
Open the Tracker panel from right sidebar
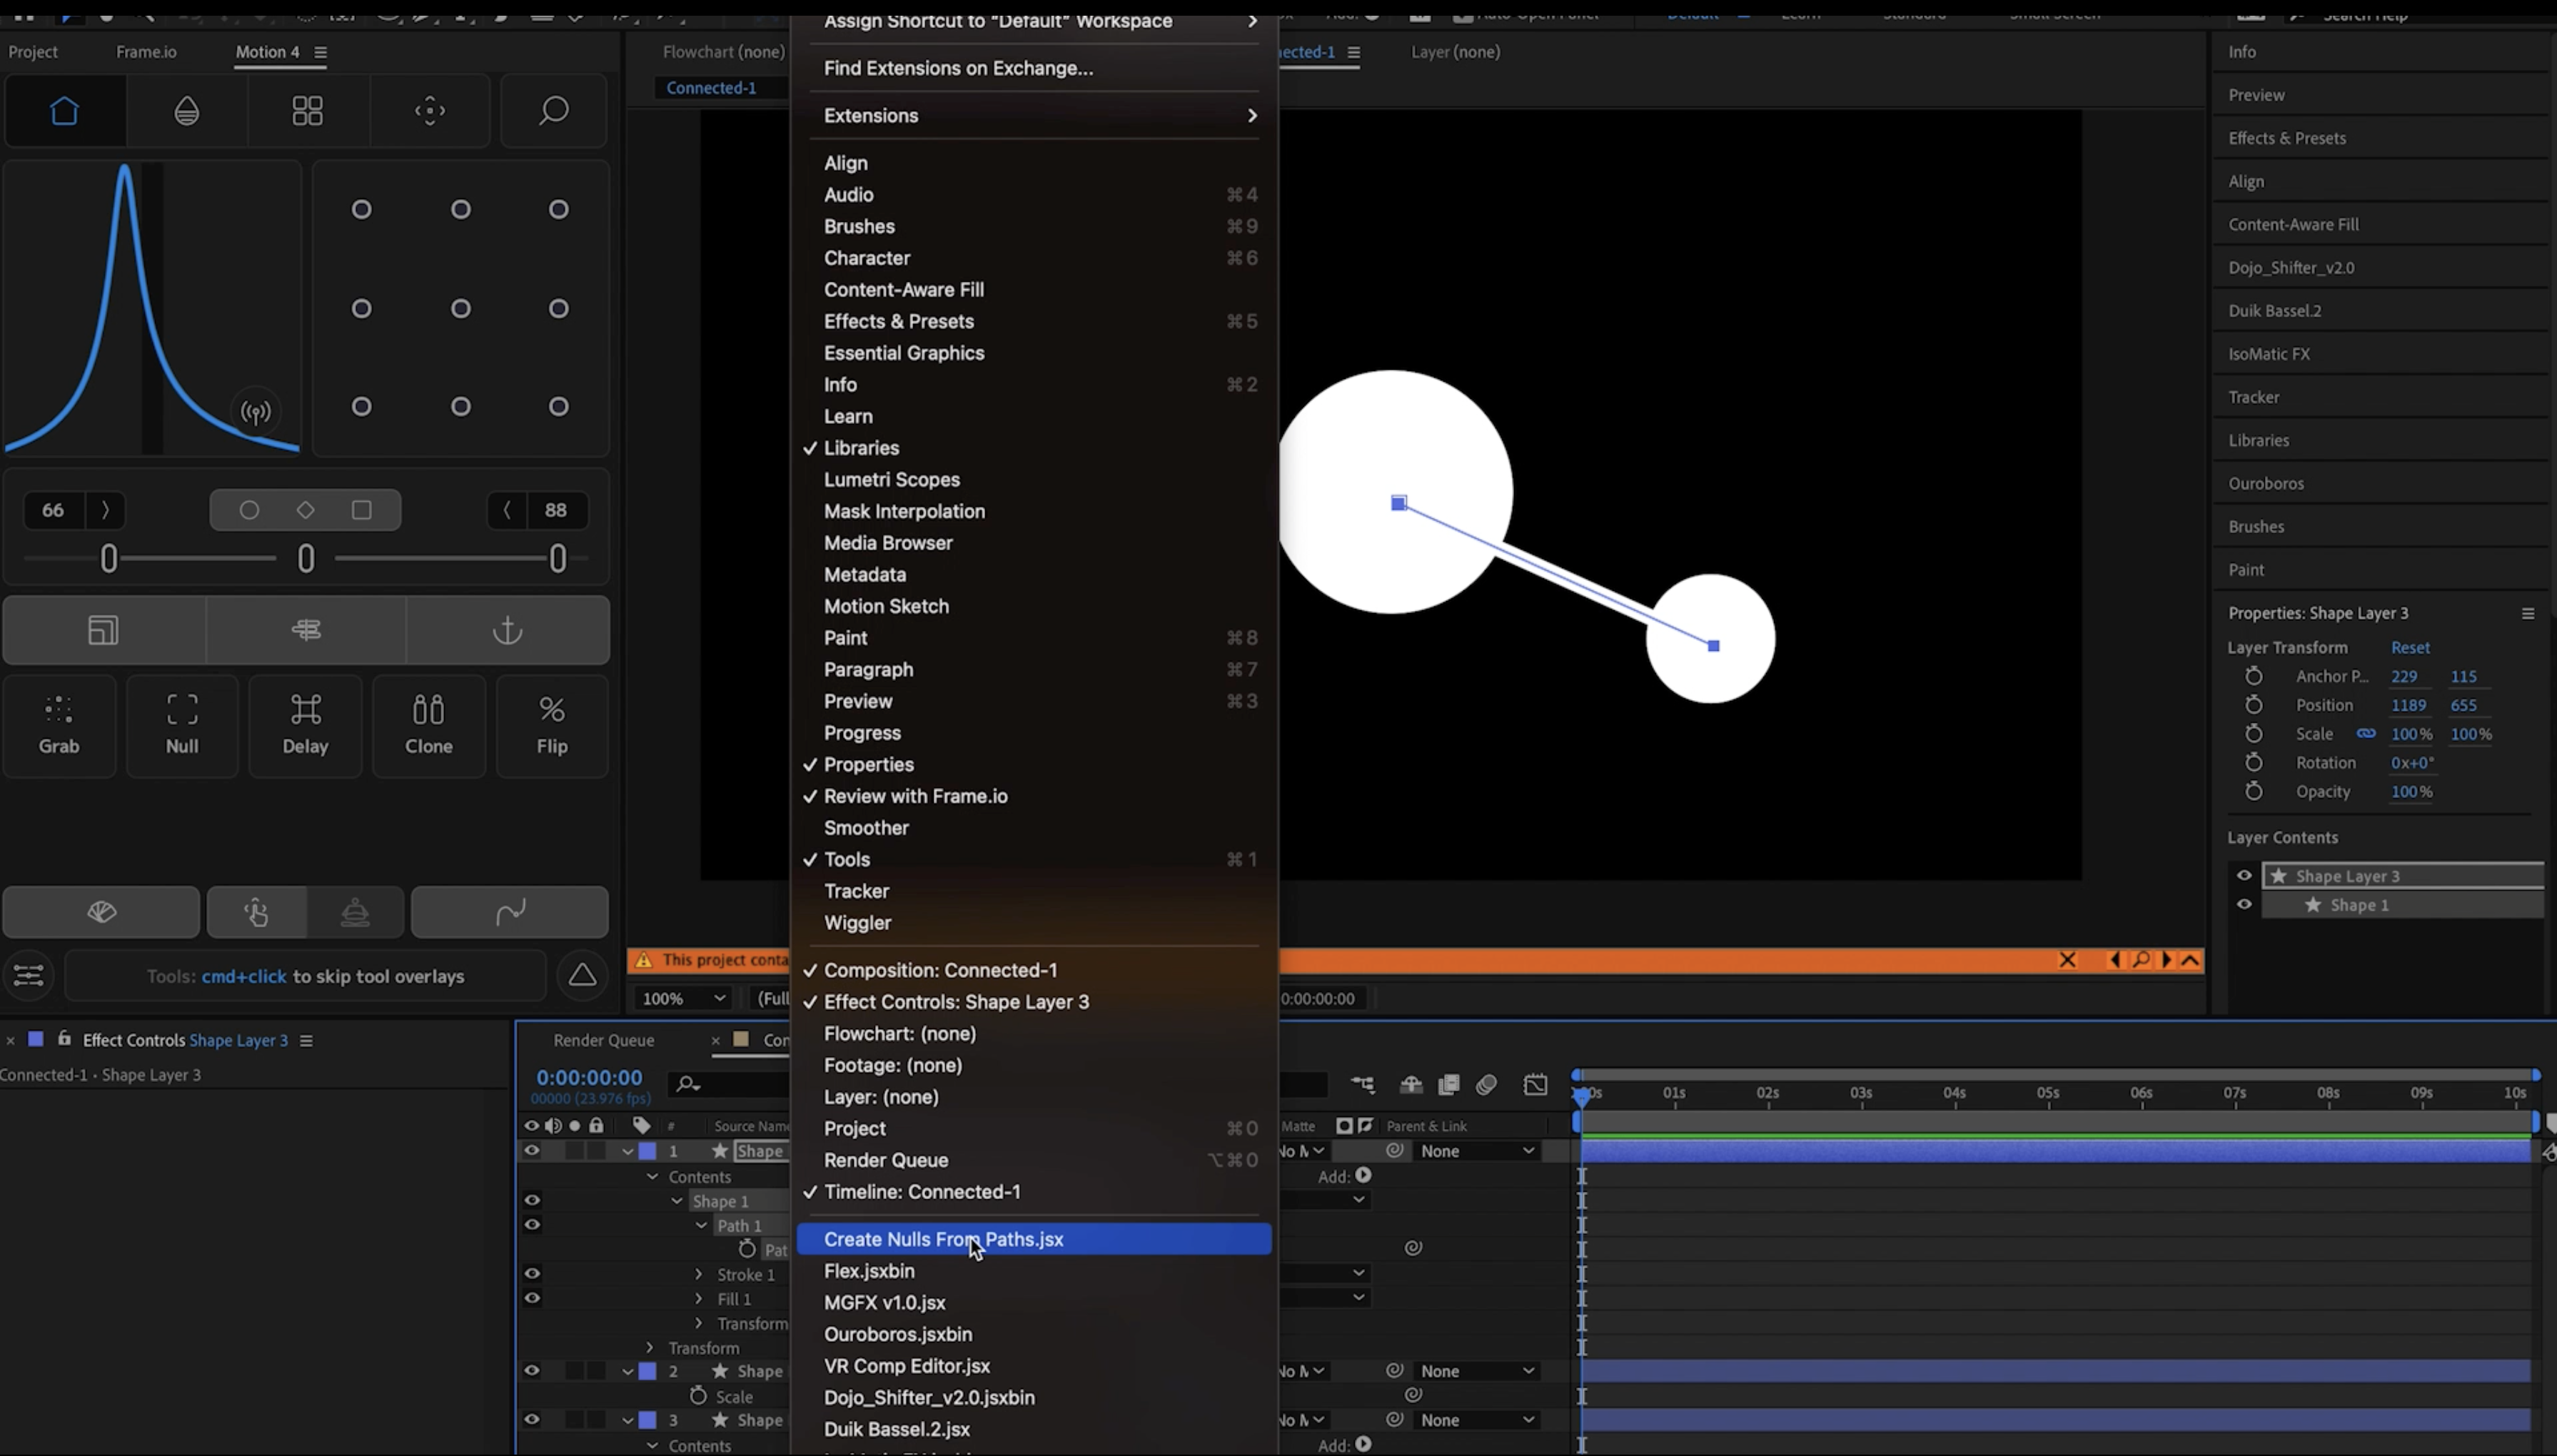[x=2254, y=396]
